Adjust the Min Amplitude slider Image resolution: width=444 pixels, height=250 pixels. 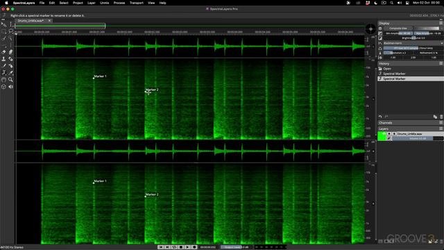pyautogui.click(x=398, y=33)
